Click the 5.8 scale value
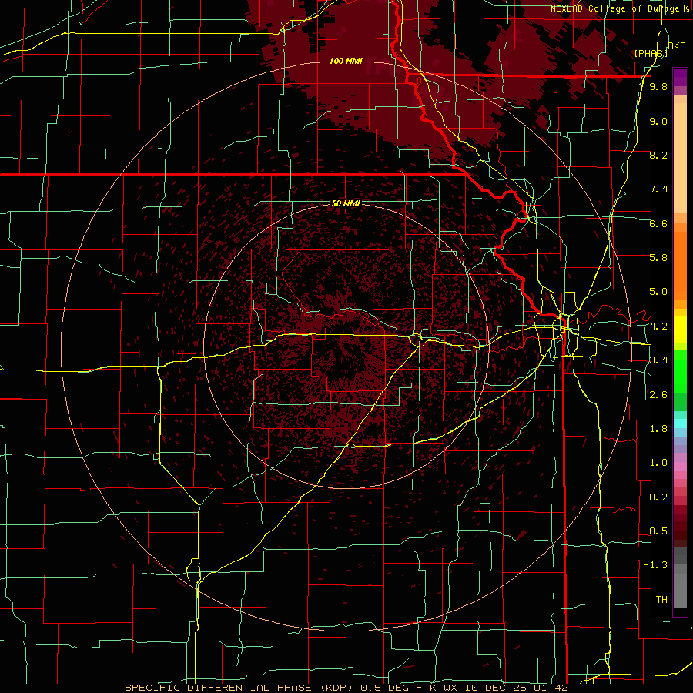 [658, 258]
